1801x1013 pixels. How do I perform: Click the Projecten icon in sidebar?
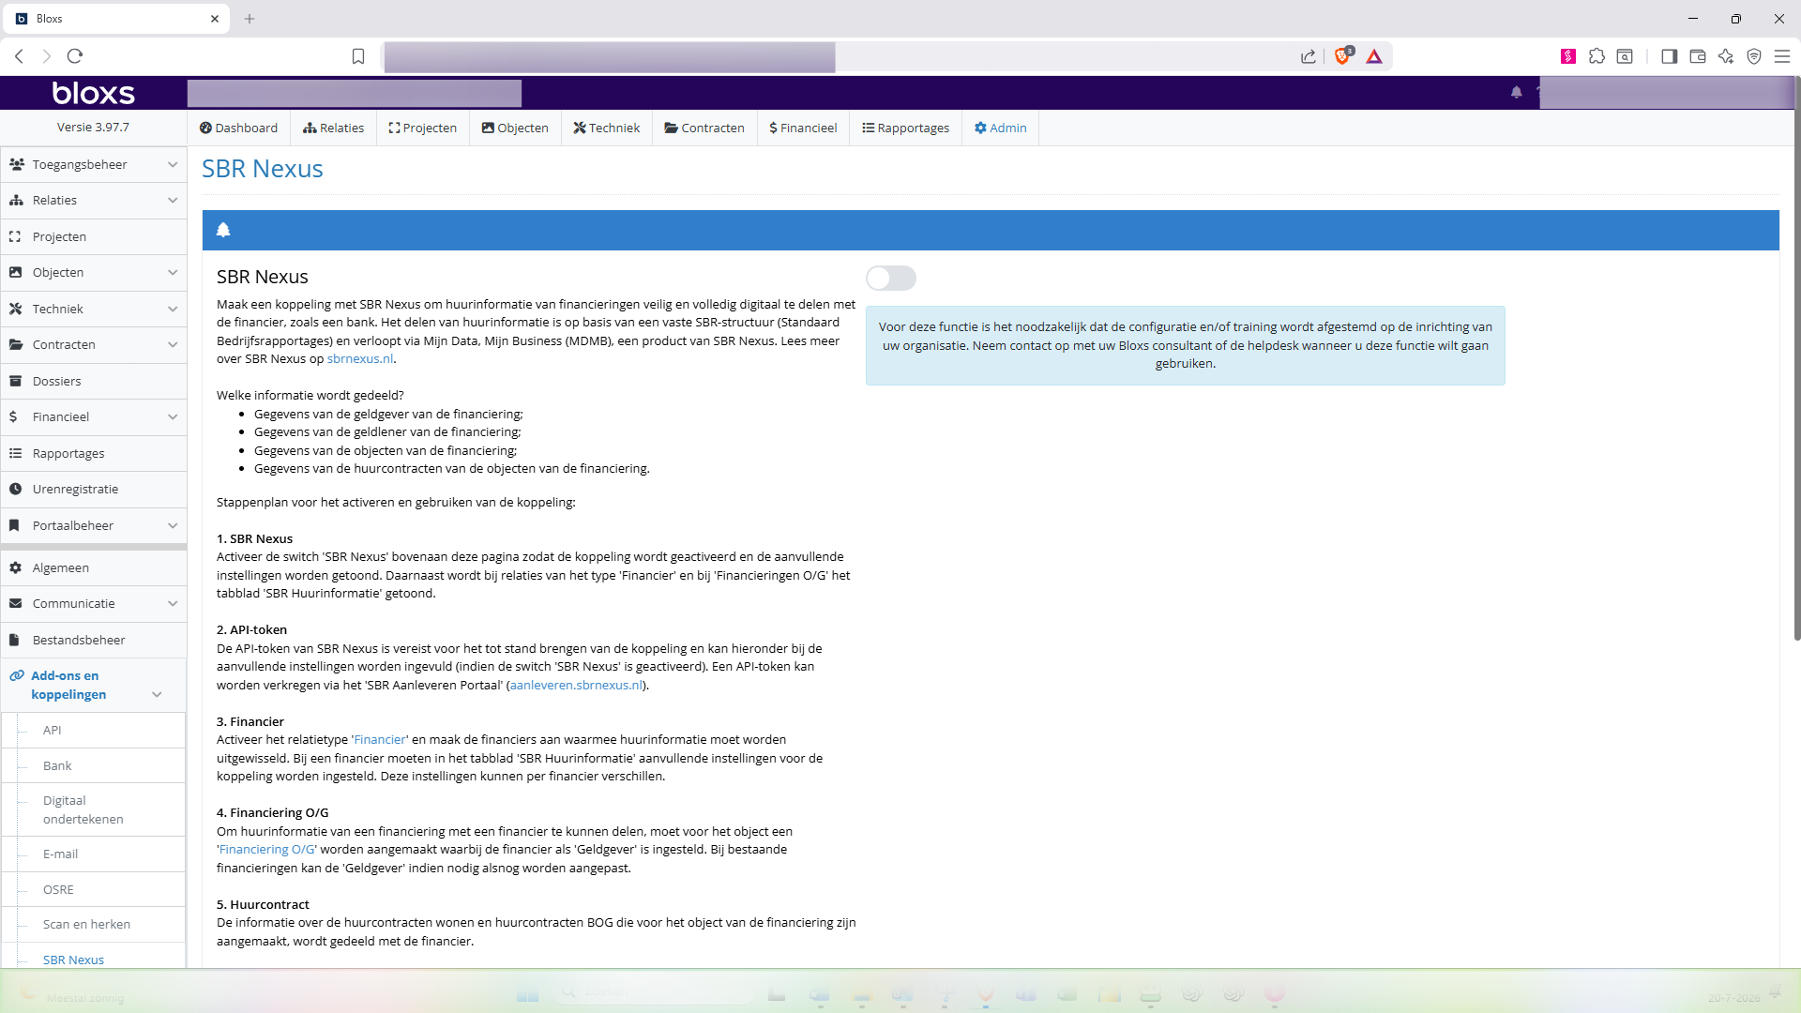click(x=15, y=236)
